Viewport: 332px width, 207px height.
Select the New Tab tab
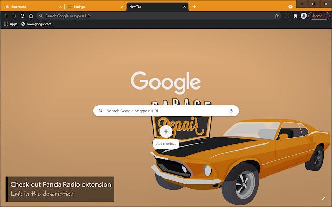click(x=157, y=7)
